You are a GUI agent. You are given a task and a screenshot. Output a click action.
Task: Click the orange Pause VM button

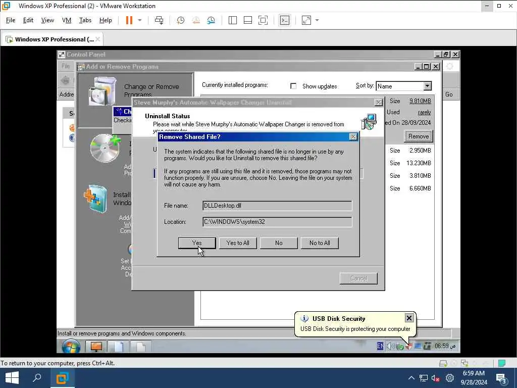point(129,20)
